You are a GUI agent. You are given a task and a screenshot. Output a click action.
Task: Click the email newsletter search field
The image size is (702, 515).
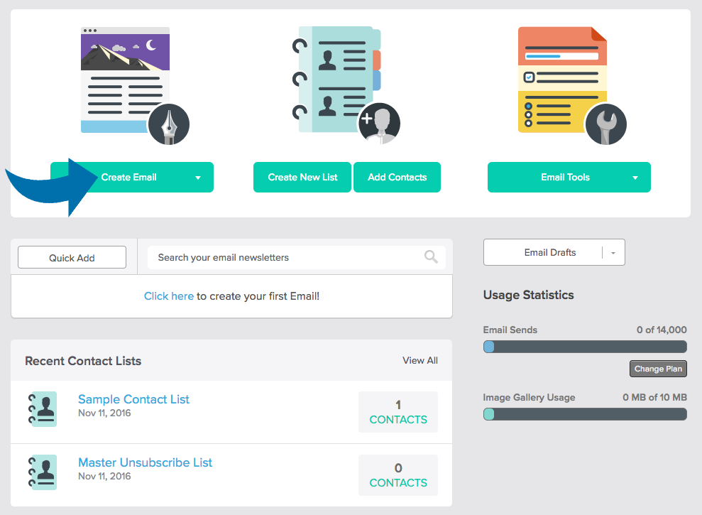pyautogui.click(x=284, y=256)
